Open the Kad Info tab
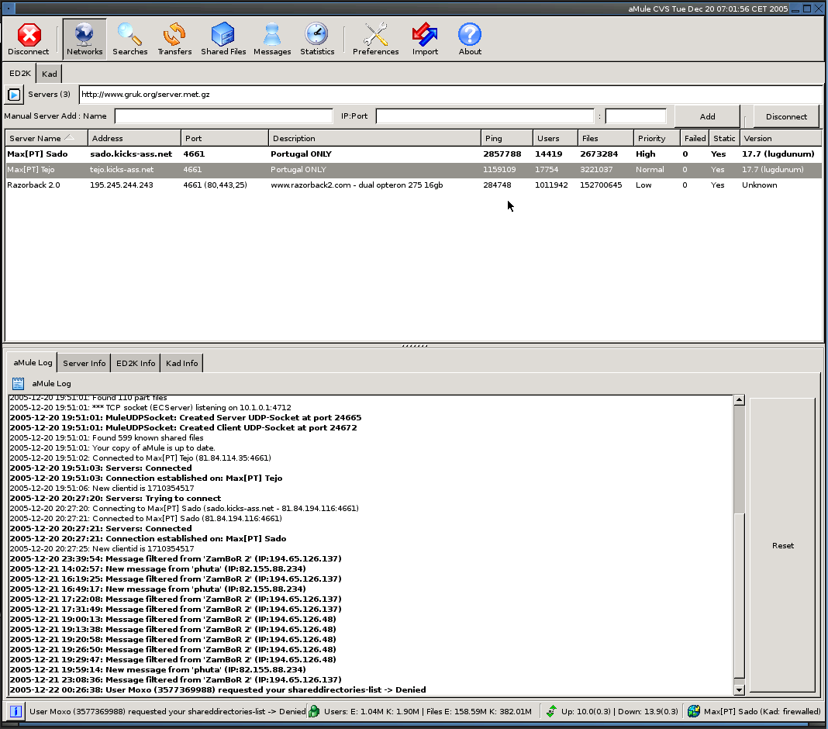The width and height of the screenshot is (828, 729). point(181,363)
